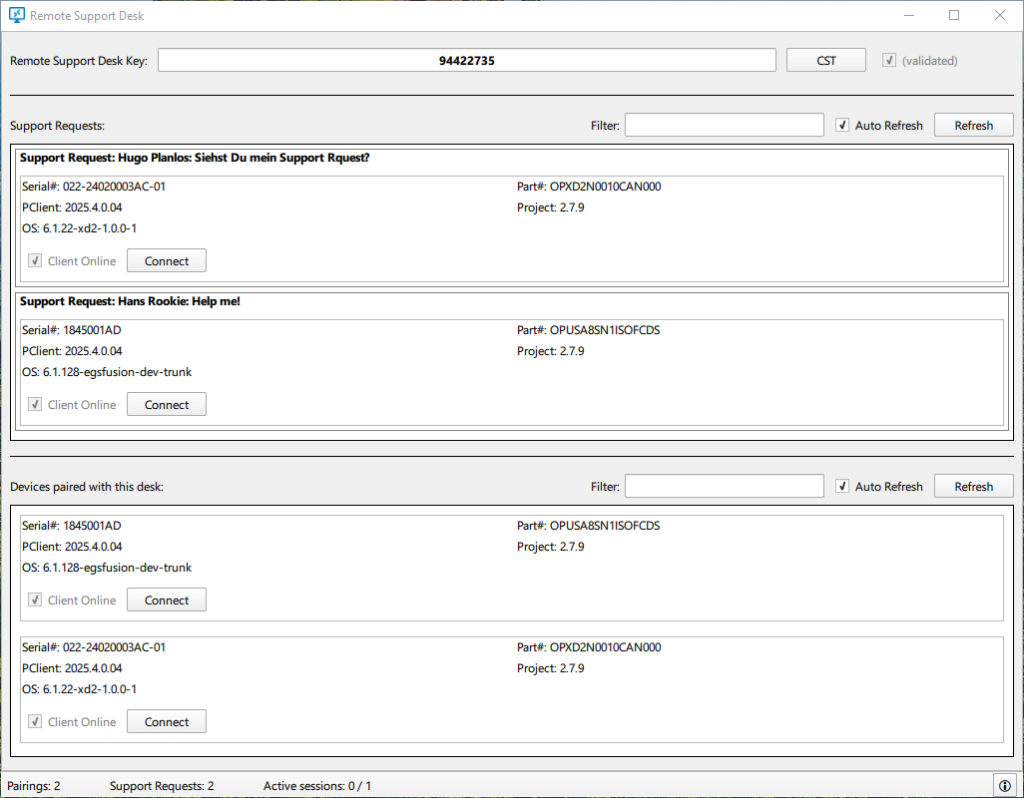Image resolution: width=1024 pixels, height=798 pixels.
Task: Connect to paired device 022-24020003AC-01
Action: pyautogui.click(x=167, y=721)
